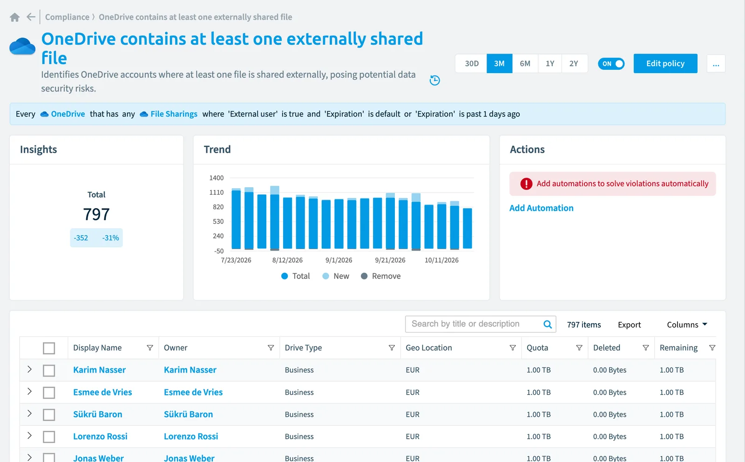Toggle the policy ON switch
Viewport: 745px width, 462px height.
coord(611,64)
